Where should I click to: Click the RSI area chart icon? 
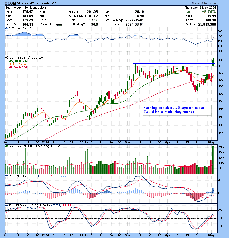tap(7, 28)
